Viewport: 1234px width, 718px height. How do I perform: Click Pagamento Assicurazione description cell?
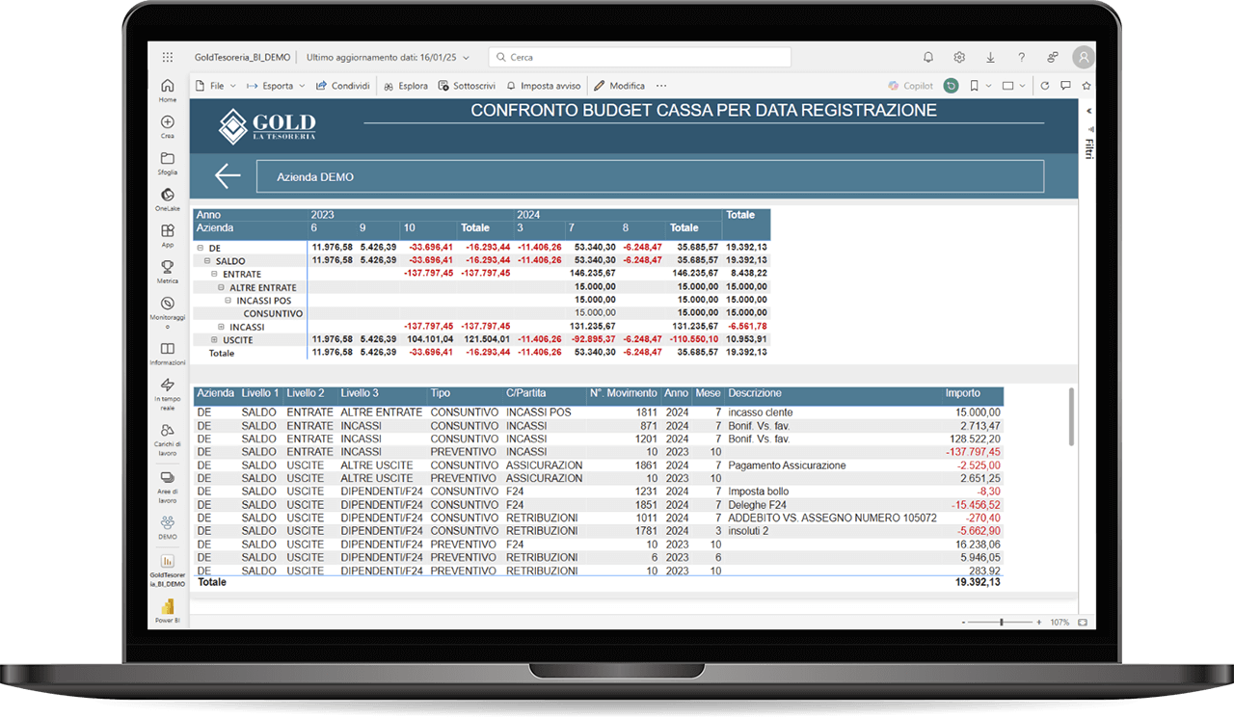click(787, 465)
